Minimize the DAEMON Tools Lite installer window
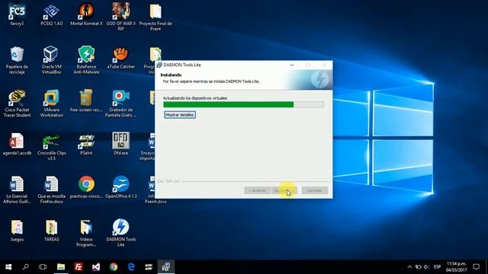The width and height of the screenshot is (488, 274). [x=291, y=65]
